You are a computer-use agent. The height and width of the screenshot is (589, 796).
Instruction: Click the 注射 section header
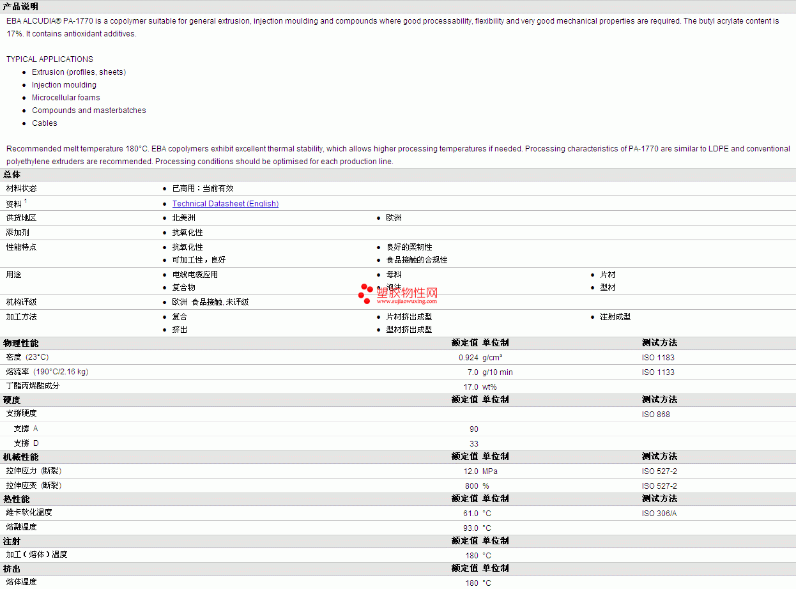[x=12, y=541]
